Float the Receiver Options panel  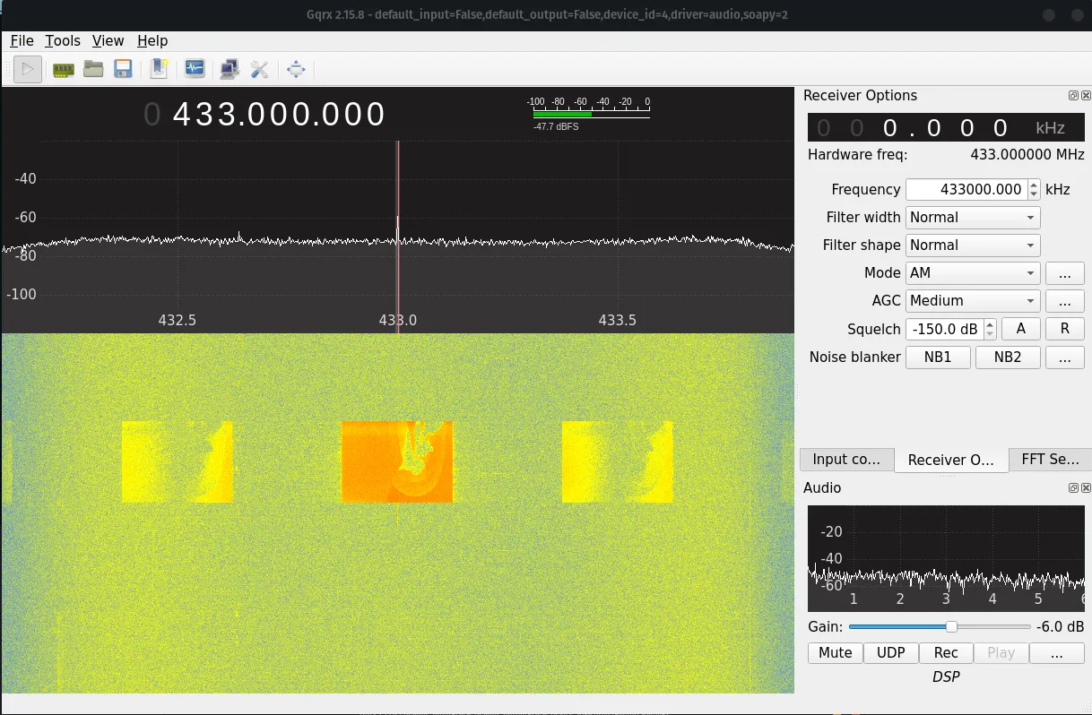[x=1073, y=96]
